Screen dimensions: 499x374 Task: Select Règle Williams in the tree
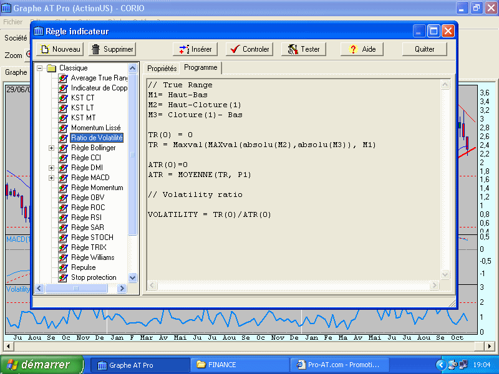92,257
